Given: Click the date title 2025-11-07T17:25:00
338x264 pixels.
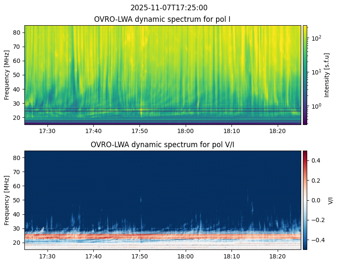Looking at the screenshot, I should point(169,8).
